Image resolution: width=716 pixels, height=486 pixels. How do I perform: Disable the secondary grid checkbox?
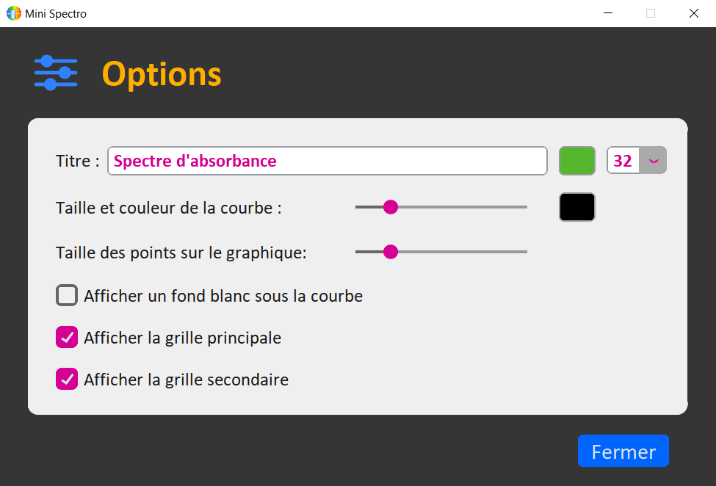click(68, 380)
